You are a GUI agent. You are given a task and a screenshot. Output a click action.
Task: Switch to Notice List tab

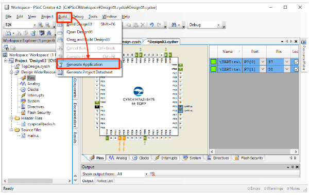pyautogui.click(x=105, y=181)
